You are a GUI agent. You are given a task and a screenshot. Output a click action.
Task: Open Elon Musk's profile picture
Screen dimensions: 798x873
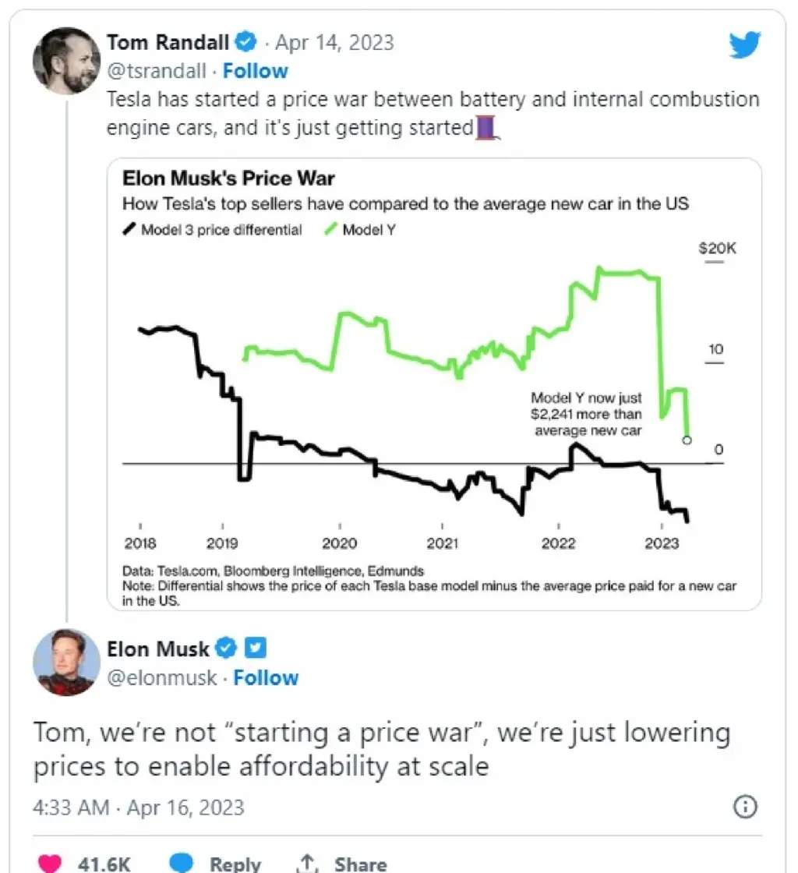67,663
